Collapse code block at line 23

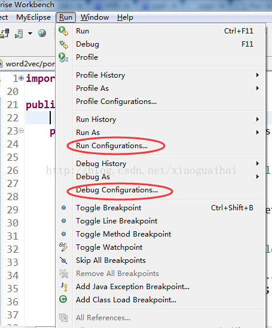tap(21, 131)
